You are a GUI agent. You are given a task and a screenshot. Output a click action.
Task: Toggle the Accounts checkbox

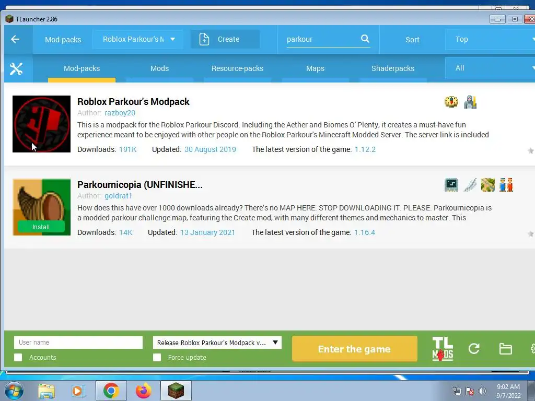point(18,357)
